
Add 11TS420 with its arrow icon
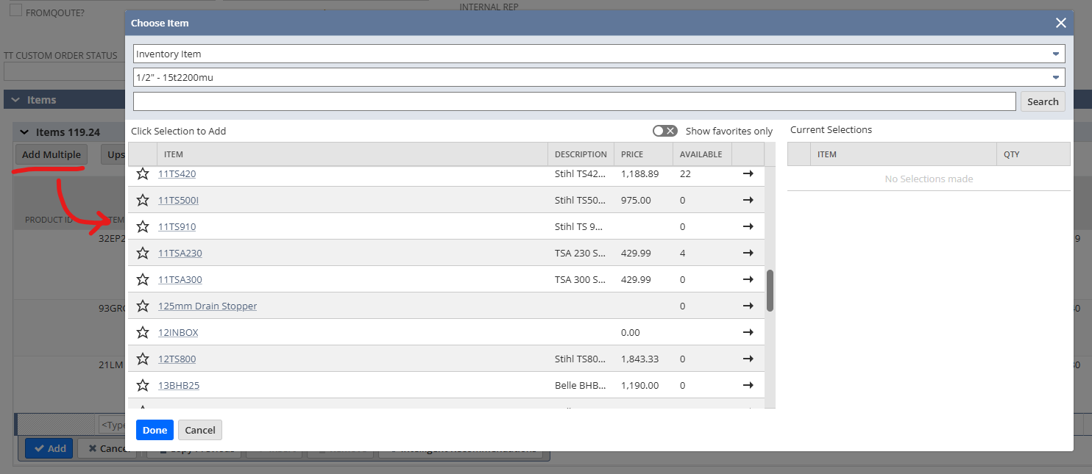point(748,173)
